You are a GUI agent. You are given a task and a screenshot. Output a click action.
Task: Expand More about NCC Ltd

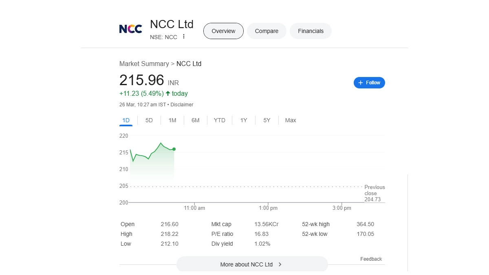(x=247, y=264)
